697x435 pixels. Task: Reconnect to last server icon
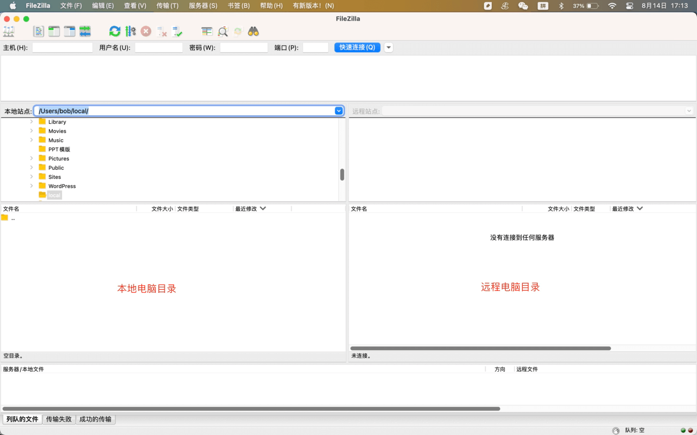pos(177,31)
